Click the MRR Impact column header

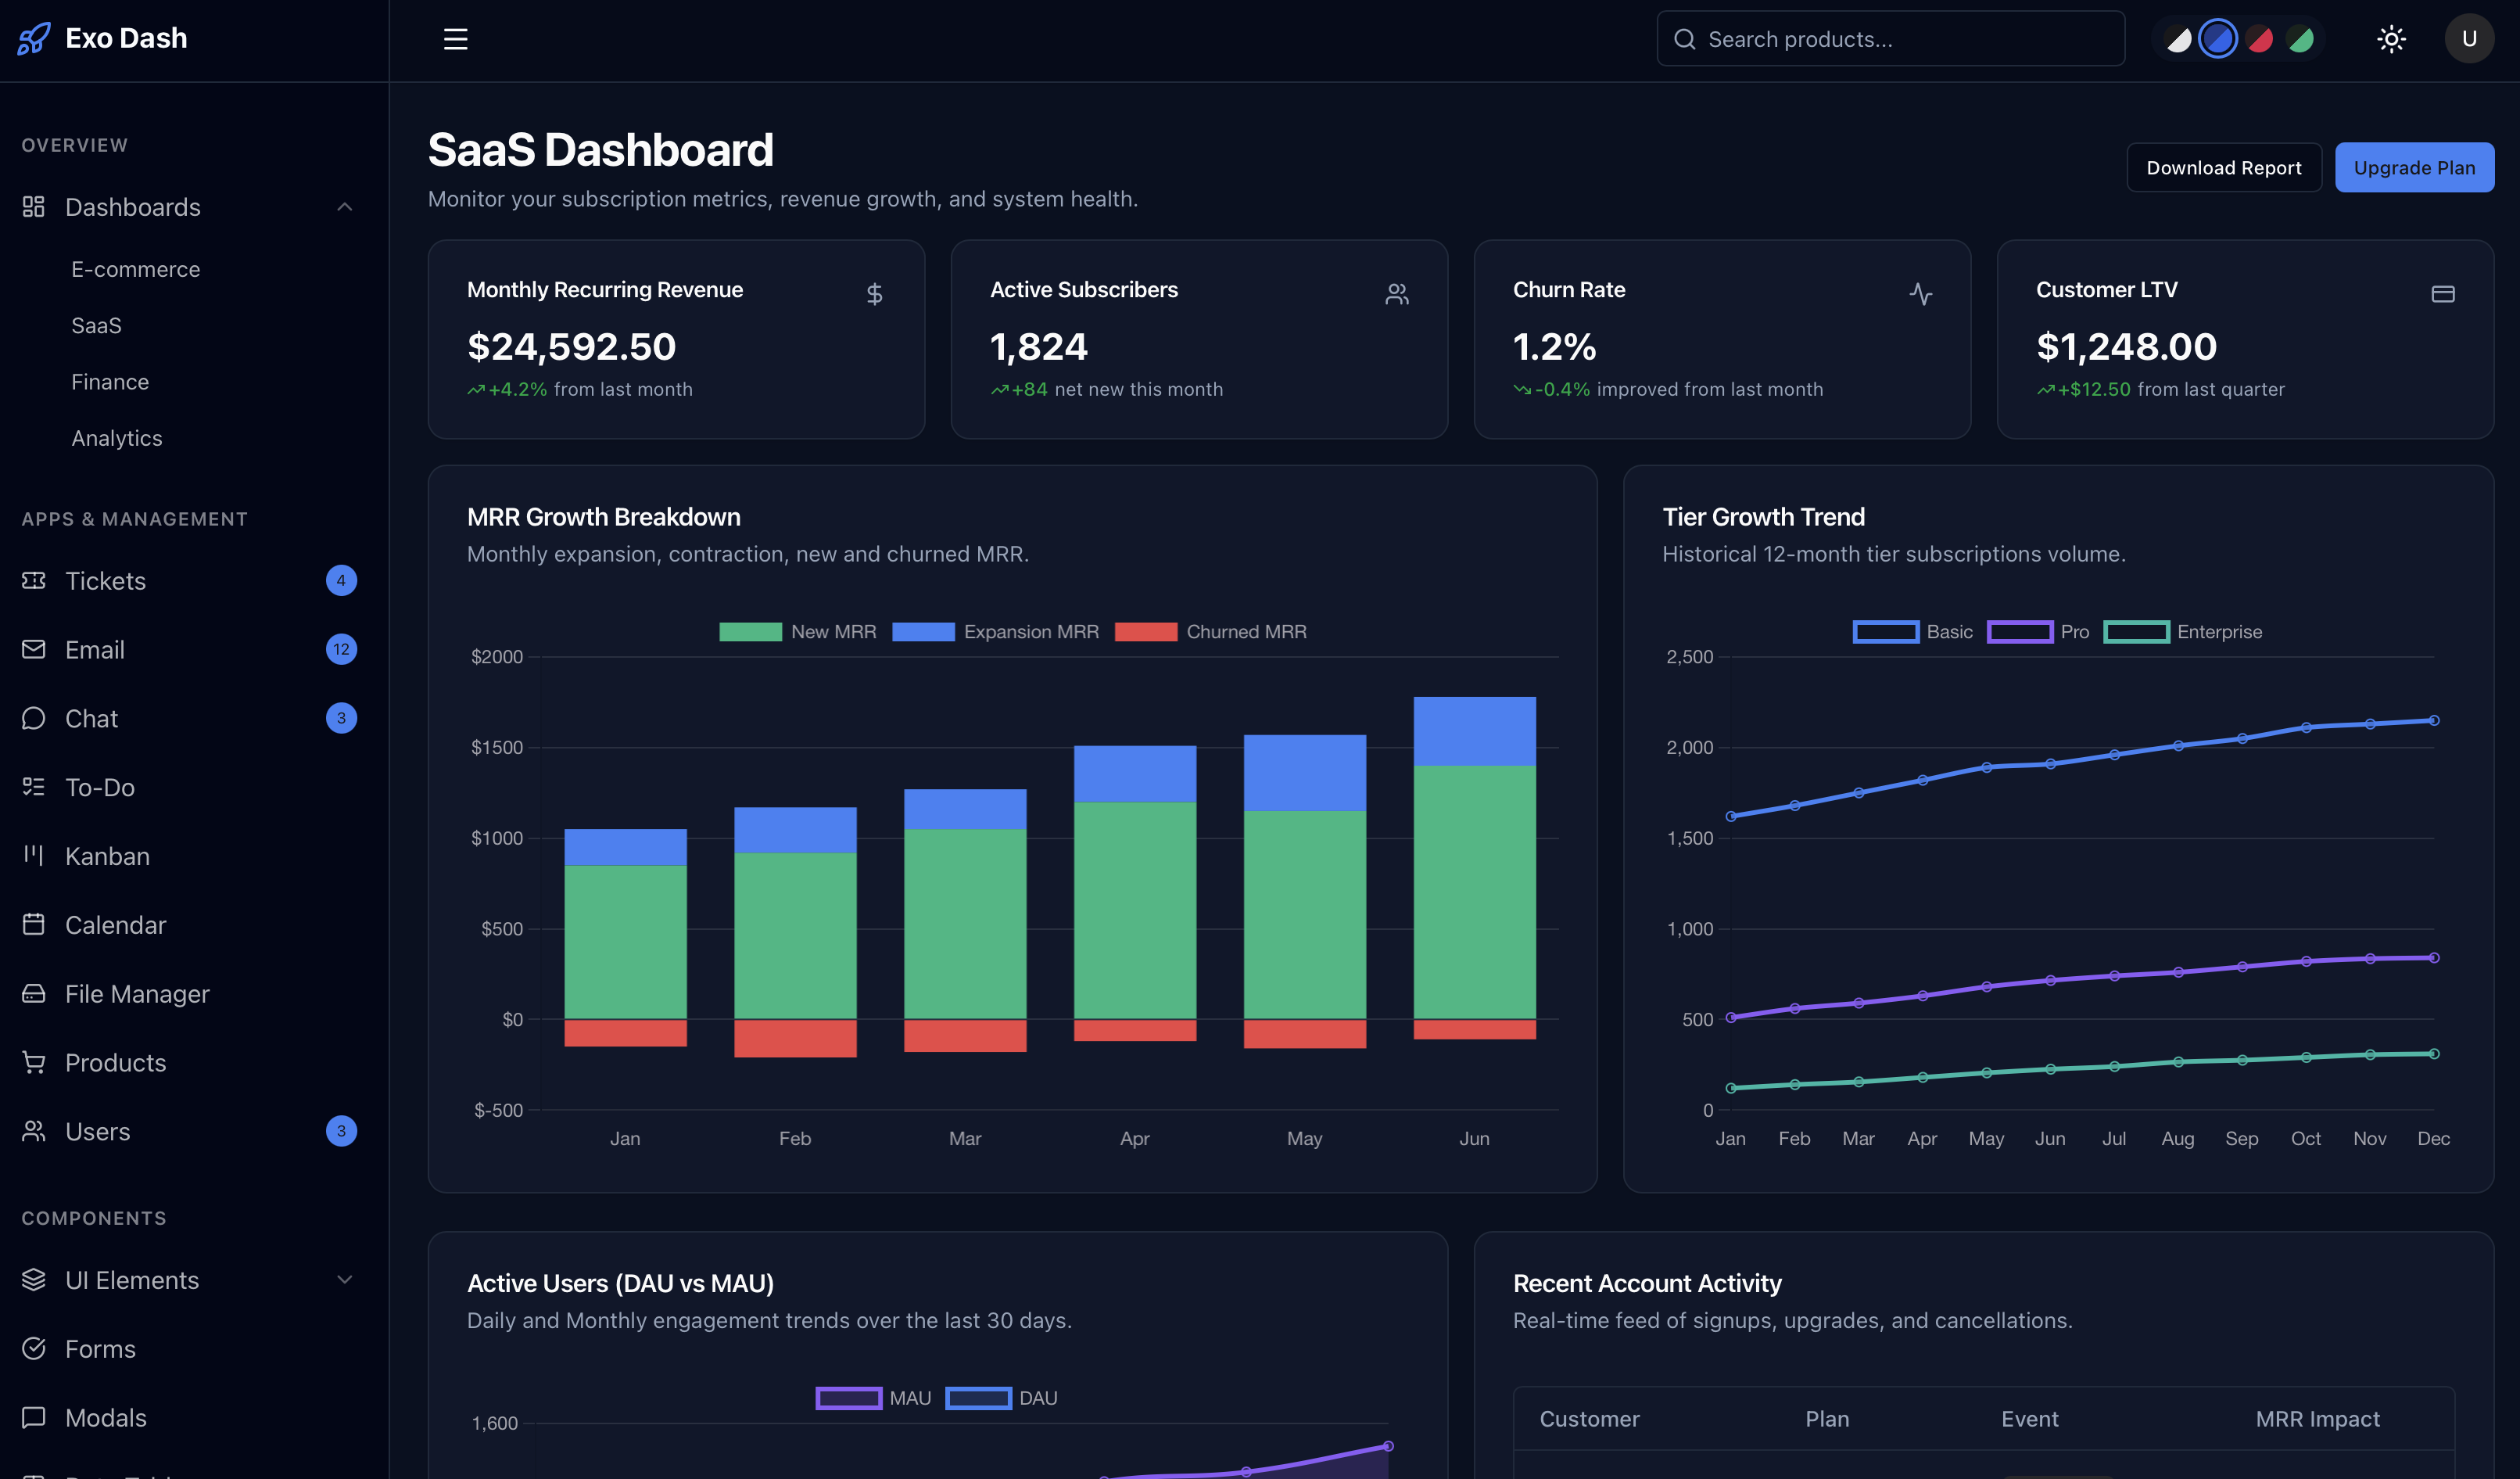click(2317, 1419)
